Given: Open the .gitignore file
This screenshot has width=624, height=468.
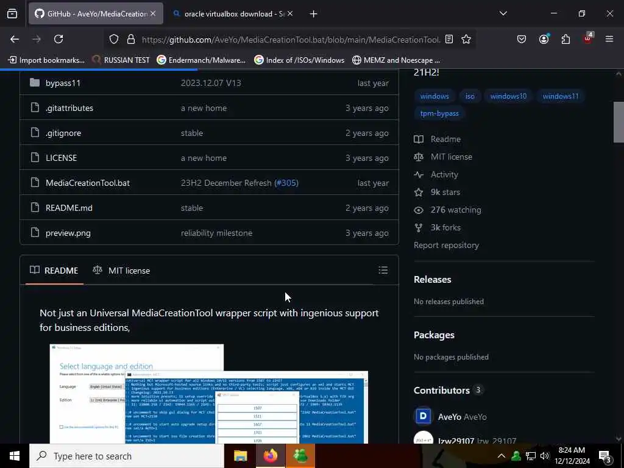Looking at the screenshot, I should tap(63, 133).
